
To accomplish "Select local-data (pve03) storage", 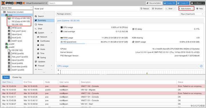I will (19, 66).
